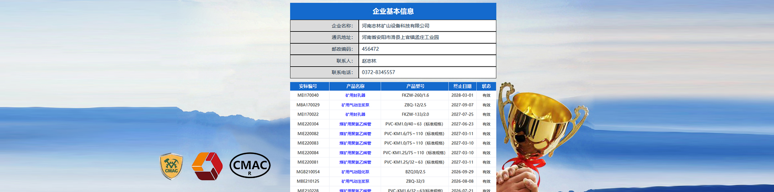This screenshot has width=774, height=192.
Task: Open 矿用气动注浆泵 link in row MBA170029
Action: (355, 105)
